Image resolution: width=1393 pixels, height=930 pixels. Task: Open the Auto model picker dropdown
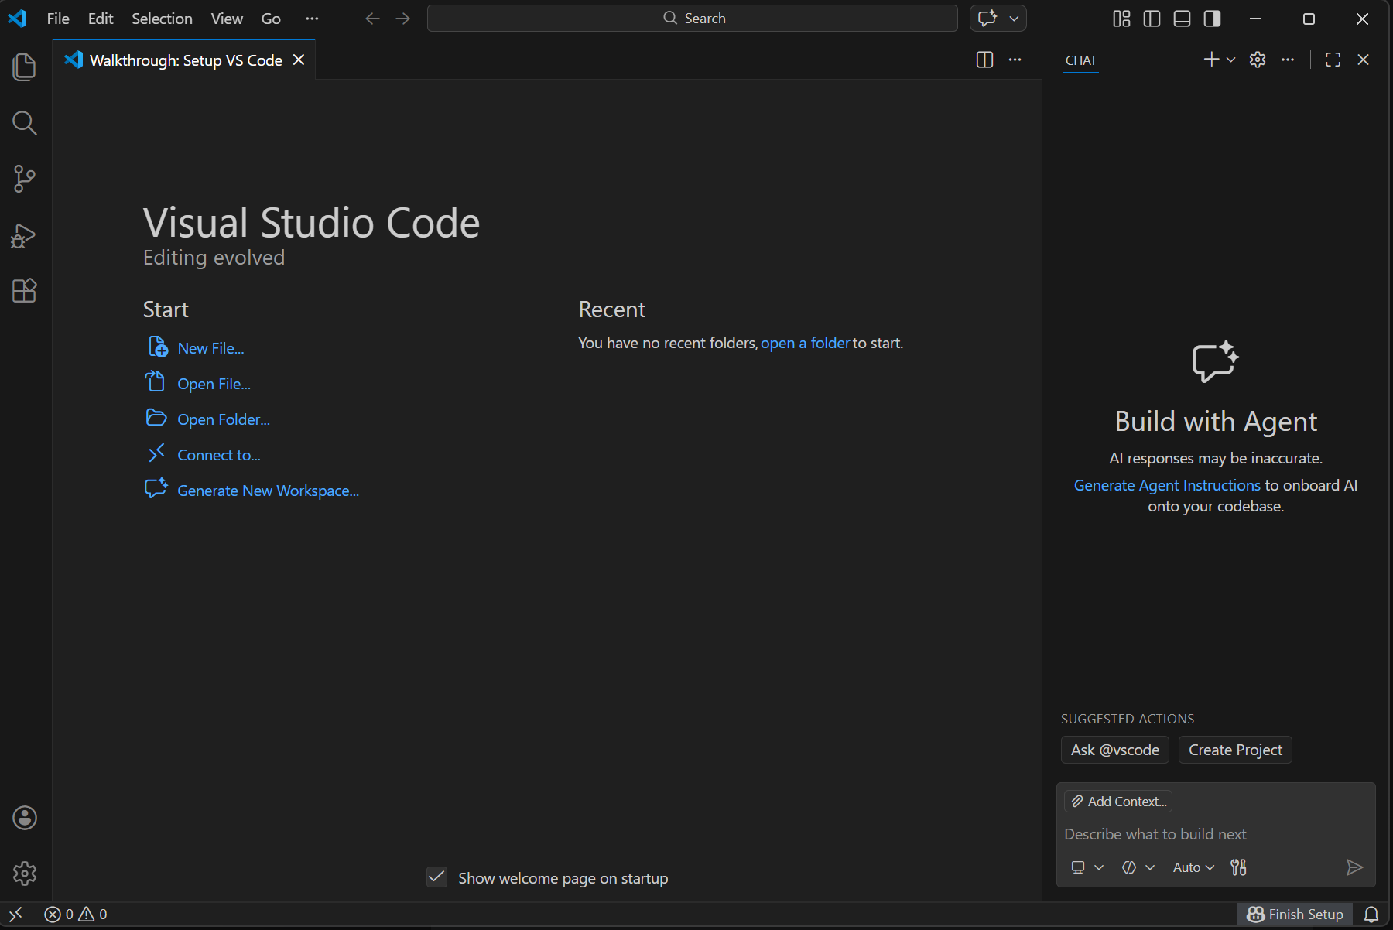[1193, 867]
